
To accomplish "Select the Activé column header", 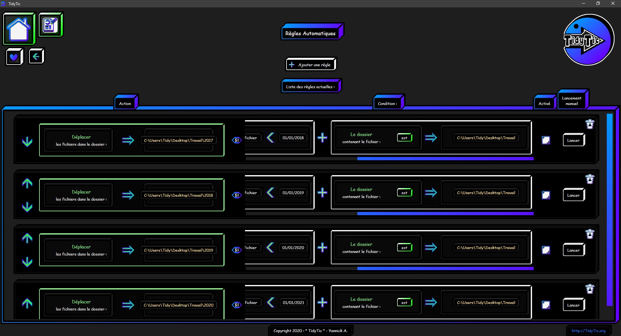I will (x=545, y=102).
